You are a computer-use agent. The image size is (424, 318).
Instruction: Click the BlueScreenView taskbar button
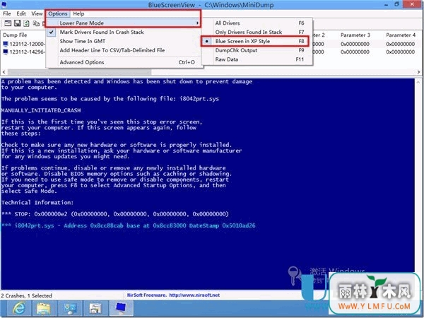coord(122,308)
